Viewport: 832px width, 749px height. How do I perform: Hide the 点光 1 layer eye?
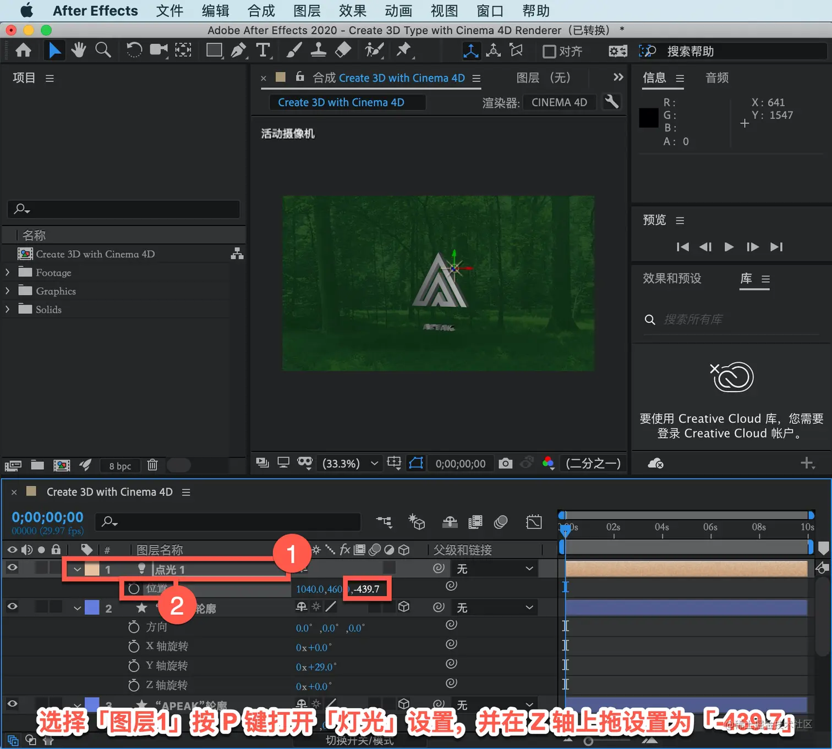tap(12, 568)
